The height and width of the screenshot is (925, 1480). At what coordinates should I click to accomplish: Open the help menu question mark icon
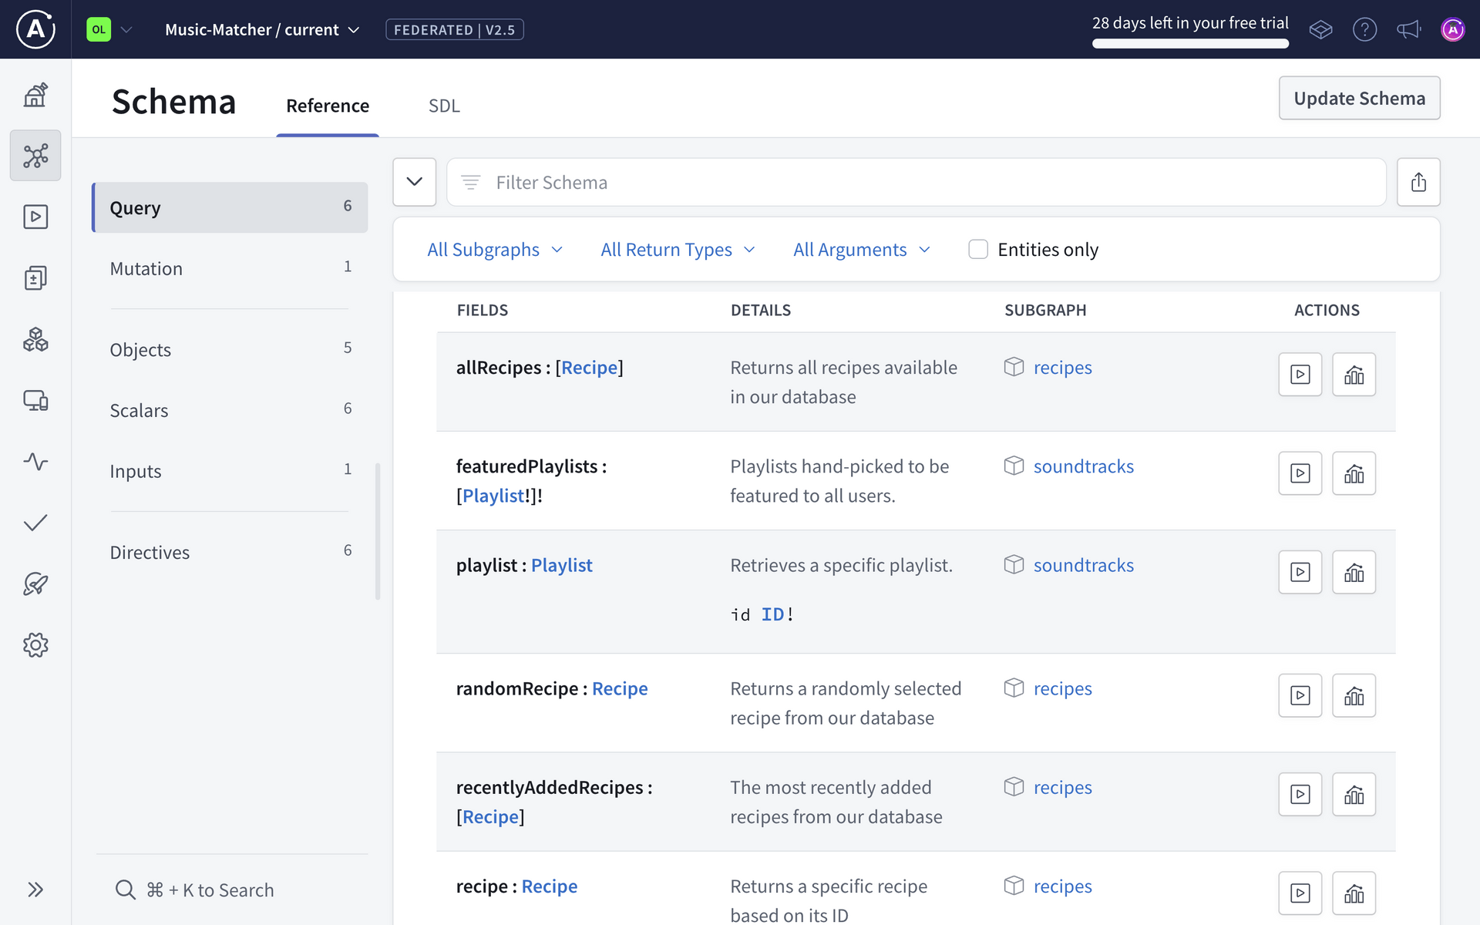[1365, 29]
